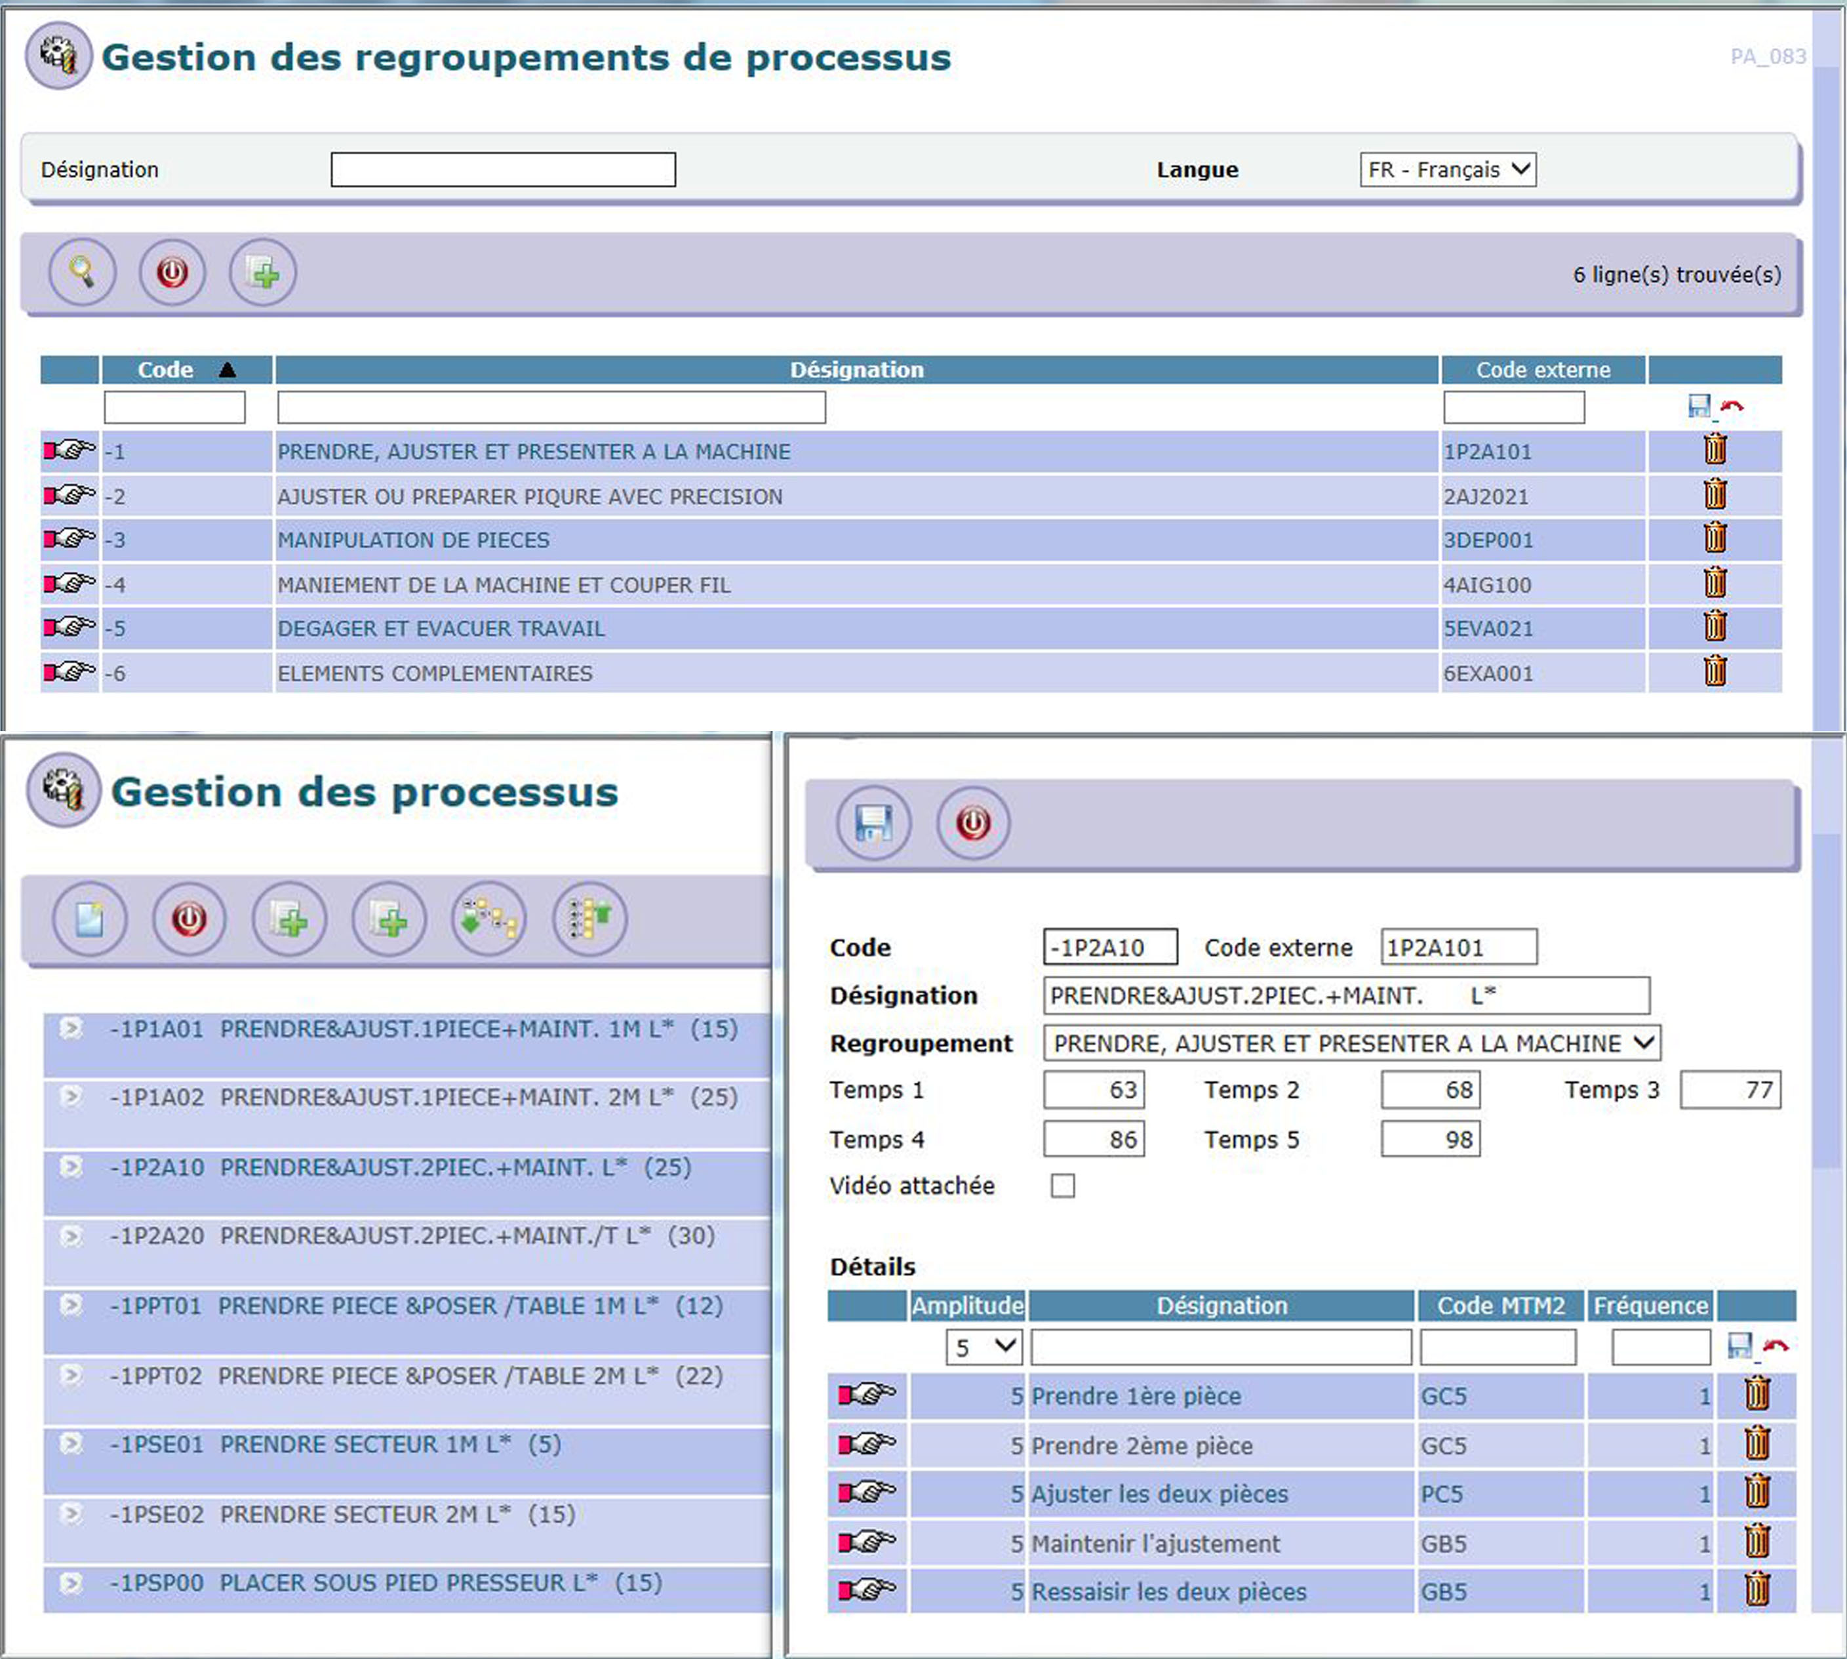This screenshot has width=1847, height=1659.
Task: Click the red power icon beside the search icon
Action: 172,273
